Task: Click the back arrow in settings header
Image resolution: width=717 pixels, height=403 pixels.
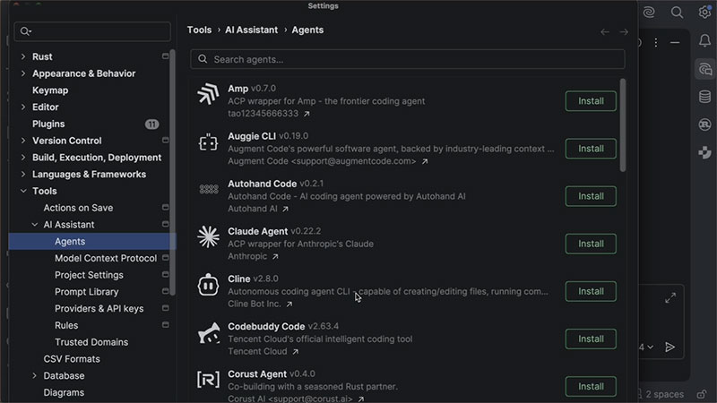Action: pos(605,31)
